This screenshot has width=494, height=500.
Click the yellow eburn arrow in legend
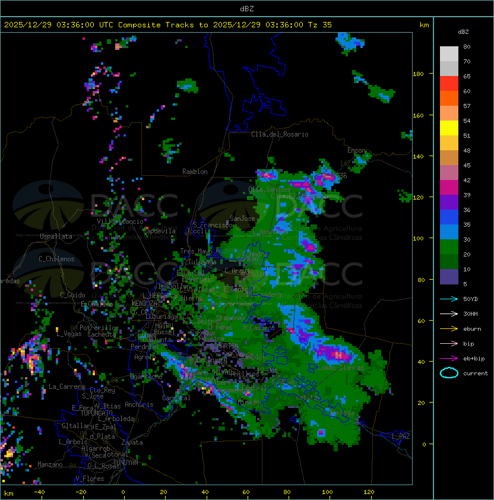point(449,329)
